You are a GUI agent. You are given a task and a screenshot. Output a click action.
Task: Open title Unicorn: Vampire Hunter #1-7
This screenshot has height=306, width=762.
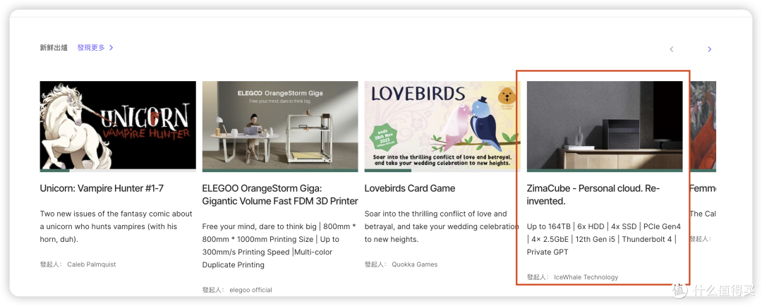(102, 188)
